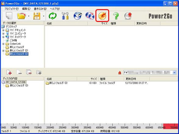Viewport: 179px width, 134px height.
Task: Eject the disc tray with red eject icon
Action: point(120,72)
